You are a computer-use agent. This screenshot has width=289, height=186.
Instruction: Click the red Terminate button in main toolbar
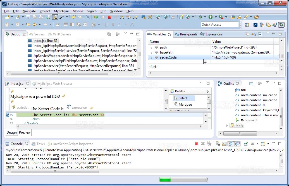[x=109, y=17]
